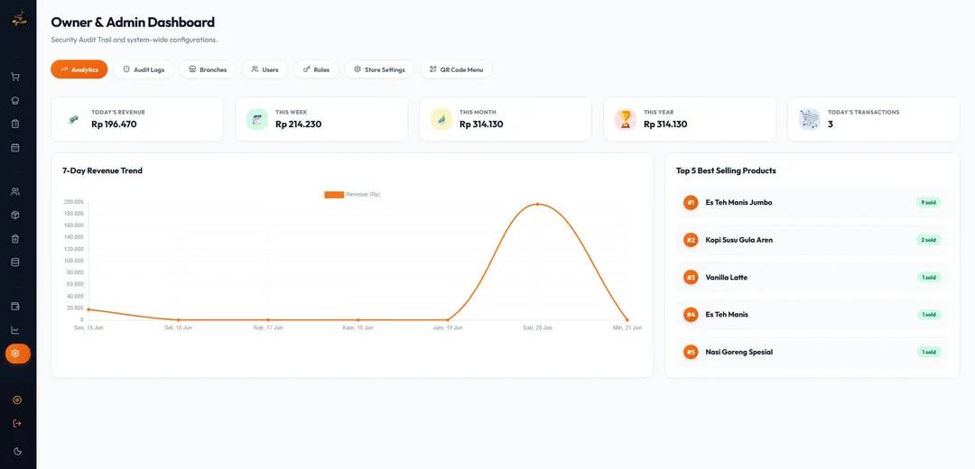Open the Branches tab

click(x=208, y=69)
